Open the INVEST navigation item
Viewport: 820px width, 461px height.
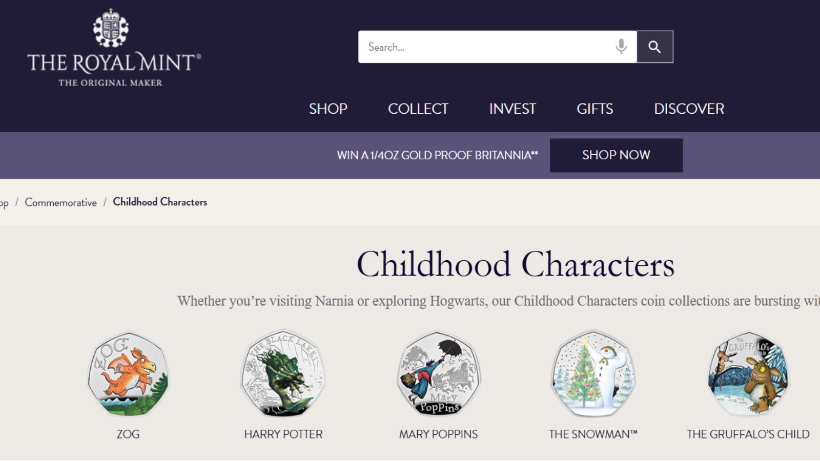tap(512, 109)
